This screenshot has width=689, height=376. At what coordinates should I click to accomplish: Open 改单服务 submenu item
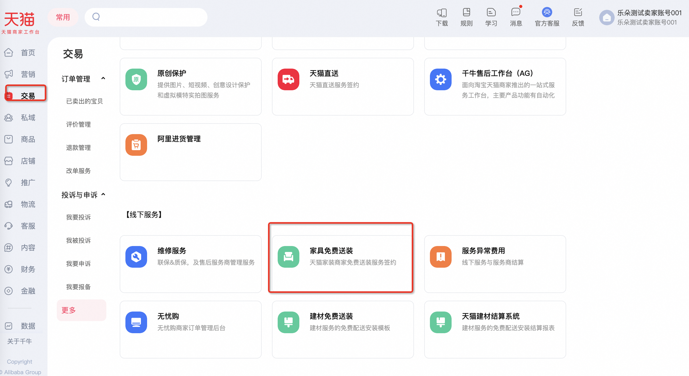78,171
